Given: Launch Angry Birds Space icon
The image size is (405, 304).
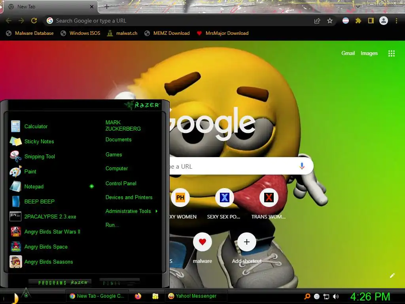Looking at the screenshot, I should point(15,247).
